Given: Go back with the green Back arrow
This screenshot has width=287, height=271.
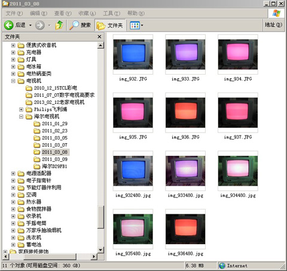Looking at the screenshot, I should click(x=9, y=25).
